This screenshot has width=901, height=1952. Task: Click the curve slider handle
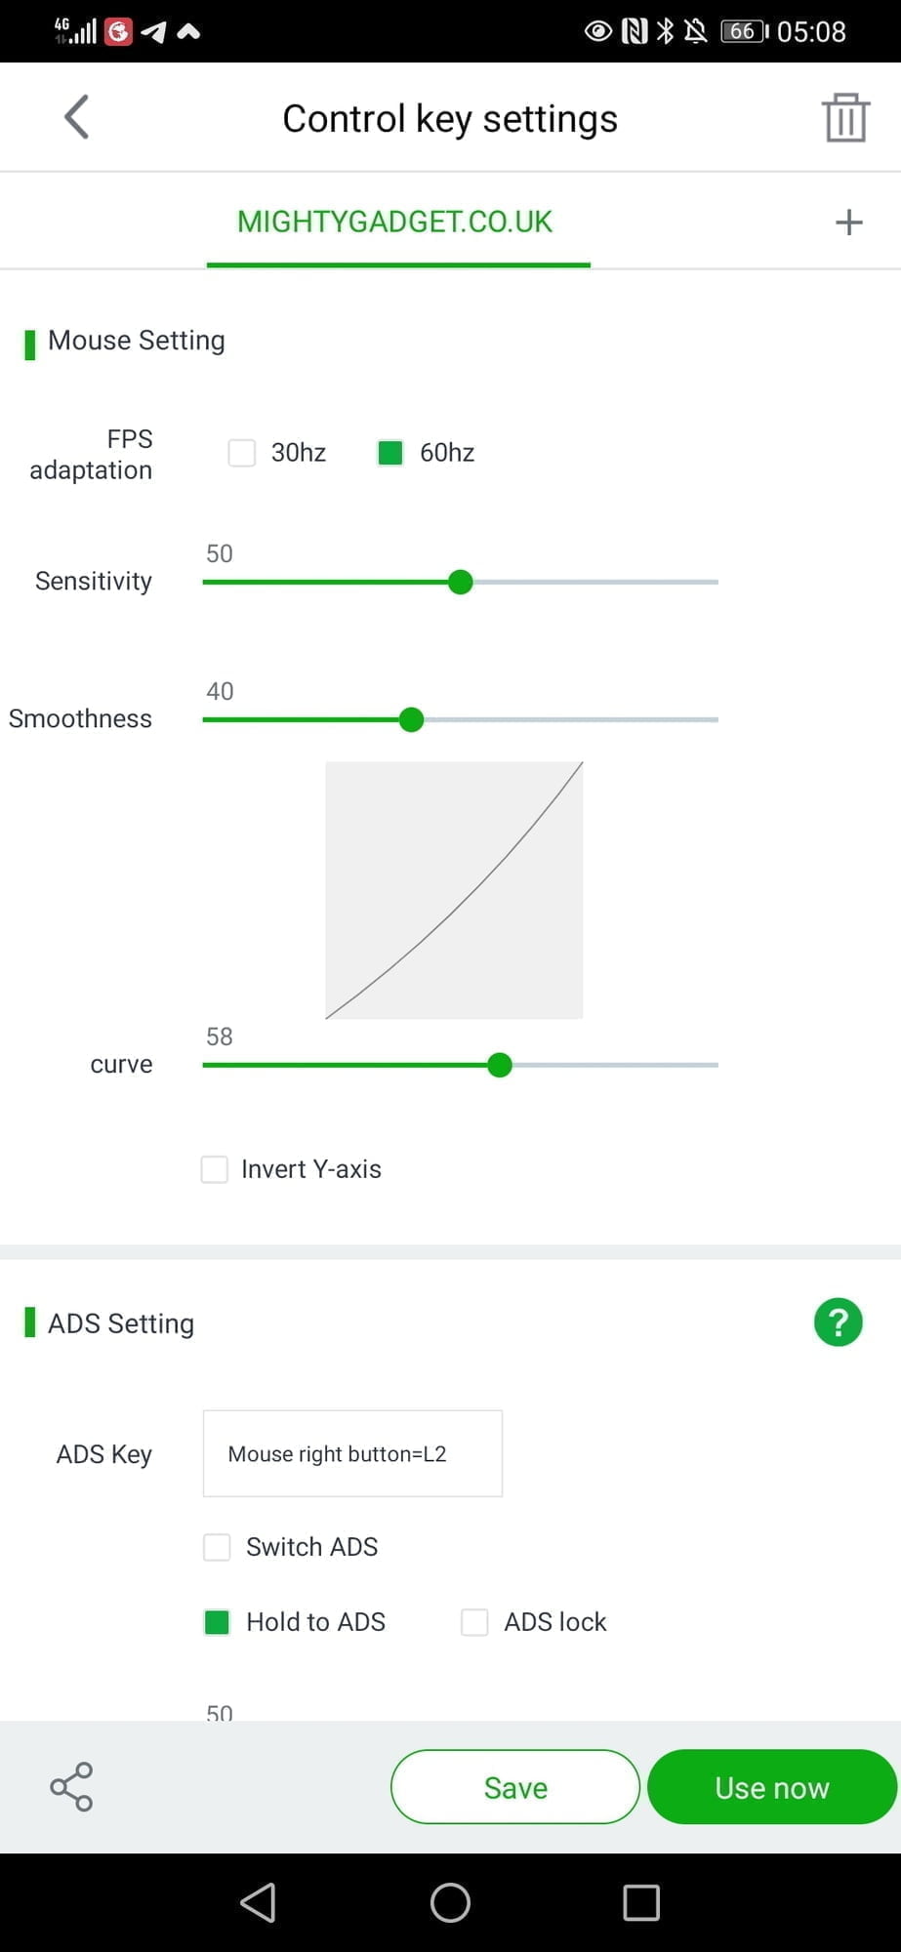click(500, 1065)
